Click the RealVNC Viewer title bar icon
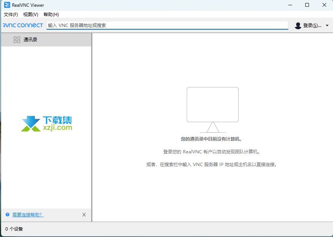The width and height of the screenshot is (333, 237). click(7, 5)
